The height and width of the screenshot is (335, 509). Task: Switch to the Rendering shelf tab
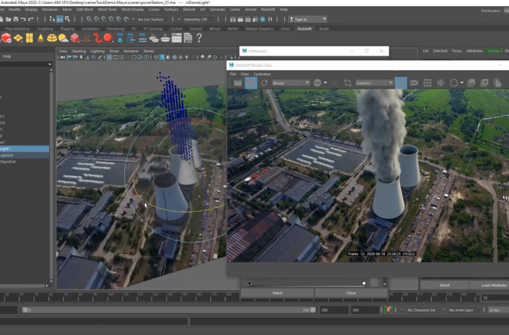(x=115, y=29)
